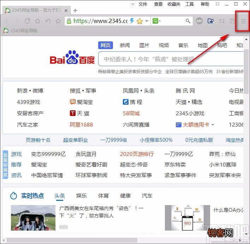Reload the page with the refresh icon

[x=27, y=21]
